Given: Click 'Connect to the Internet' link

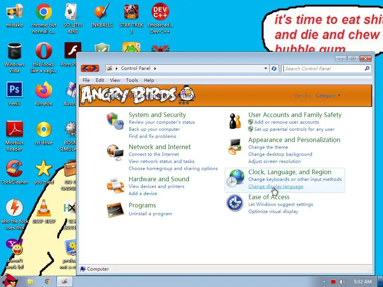Looking at the screenshot, I should coord(154,154).
